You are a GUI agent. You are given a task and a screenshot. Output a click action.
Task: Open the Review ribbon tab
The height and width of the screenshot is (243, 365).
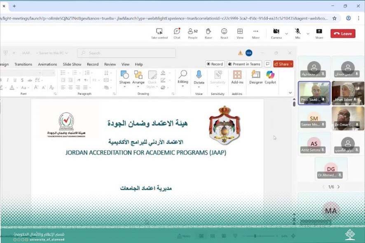click(x=110, y=64)
